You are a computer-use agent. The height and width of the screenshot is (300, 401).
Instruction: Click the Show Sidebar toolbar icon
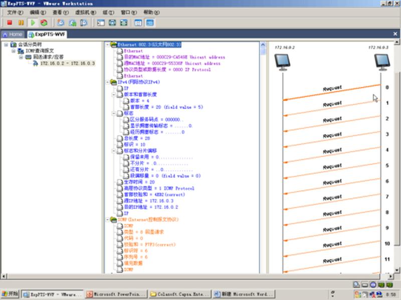[101, 22]
